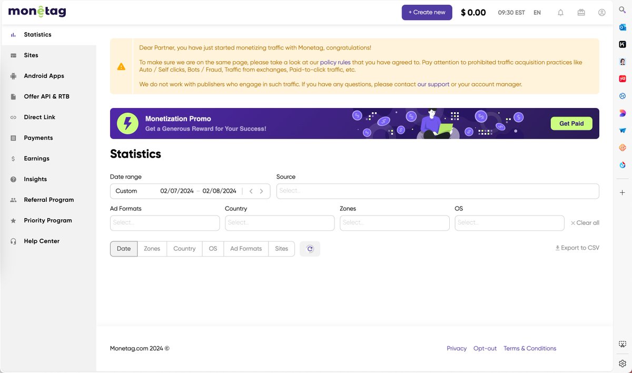Click Get Paid on the promo banner
This screenshot has height=373, width=632.
571,123
